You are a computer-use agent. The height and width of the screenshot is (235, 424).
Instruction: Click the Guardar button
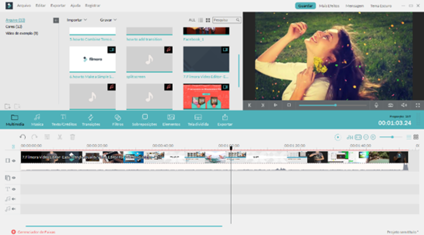[x=305, y=5]
